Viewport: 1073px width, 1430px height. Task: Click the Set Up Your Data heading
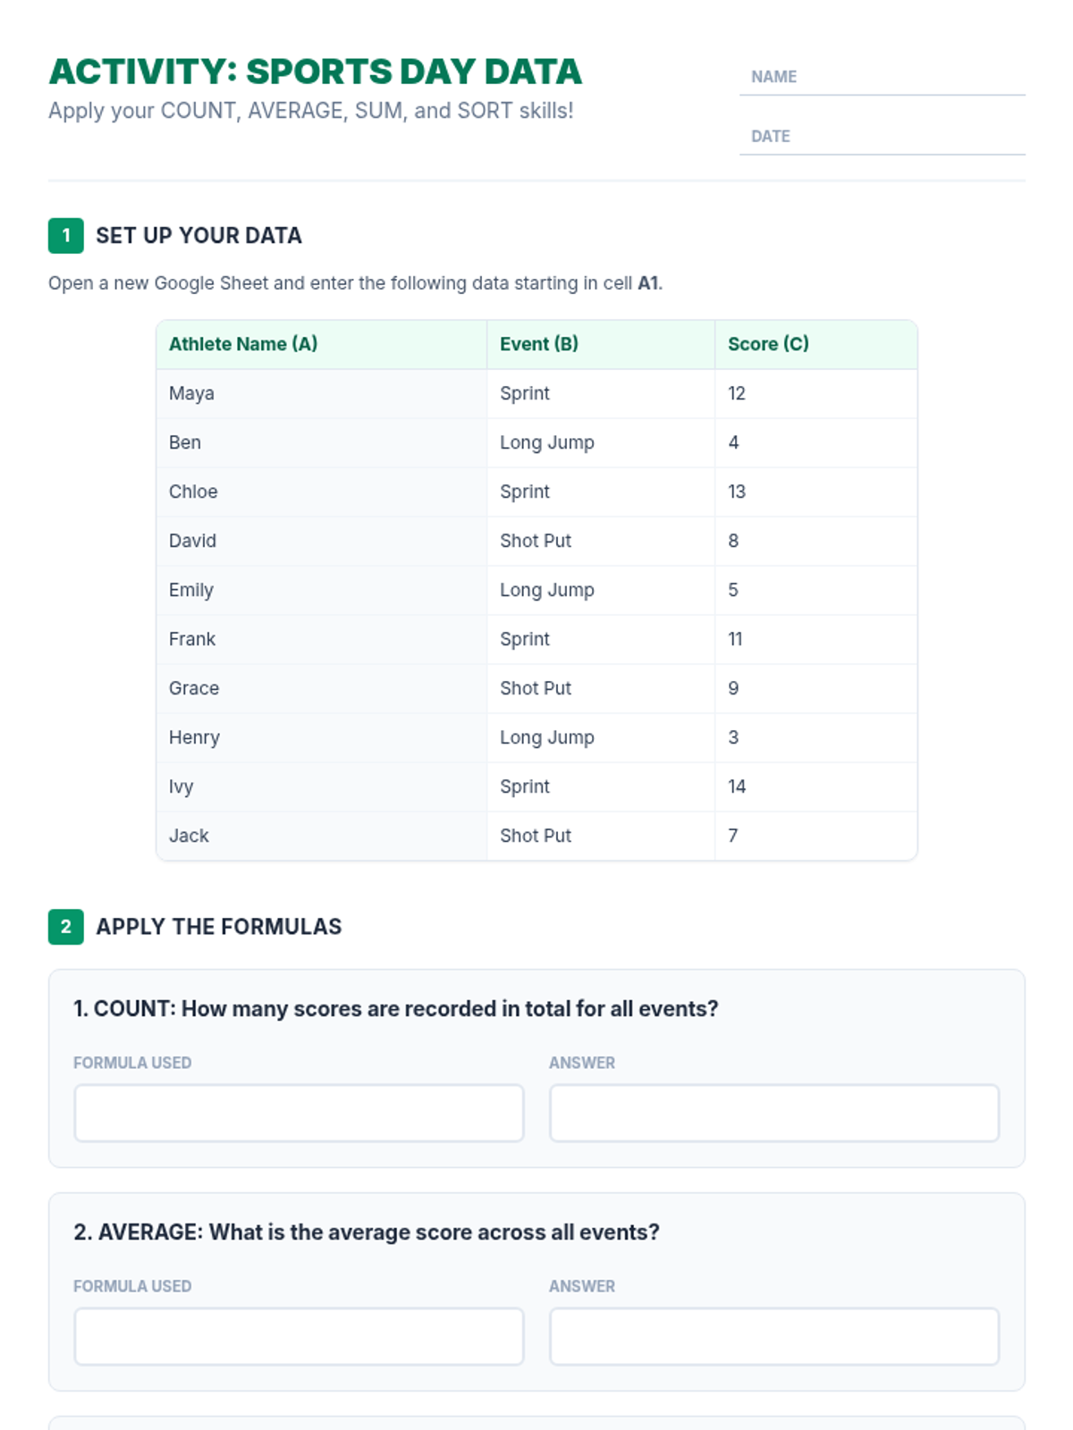(199, 236)
